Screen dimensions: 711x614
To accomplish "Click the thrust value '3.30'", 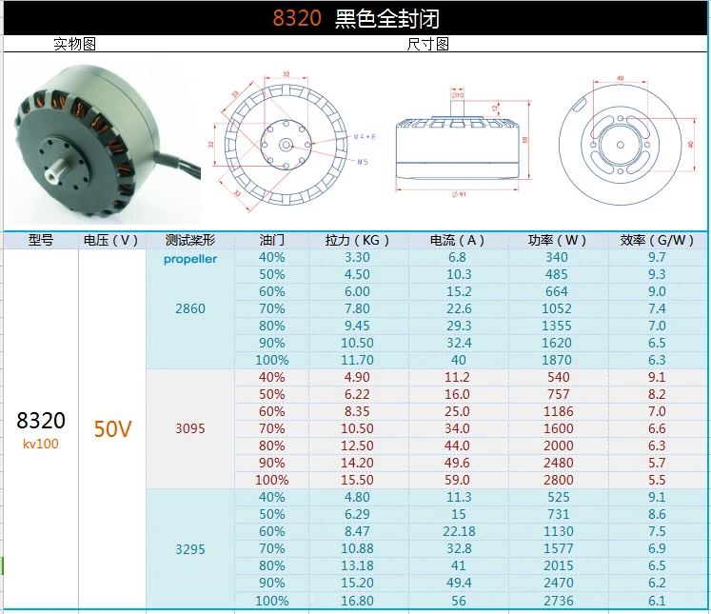I will tap(357, 257).
